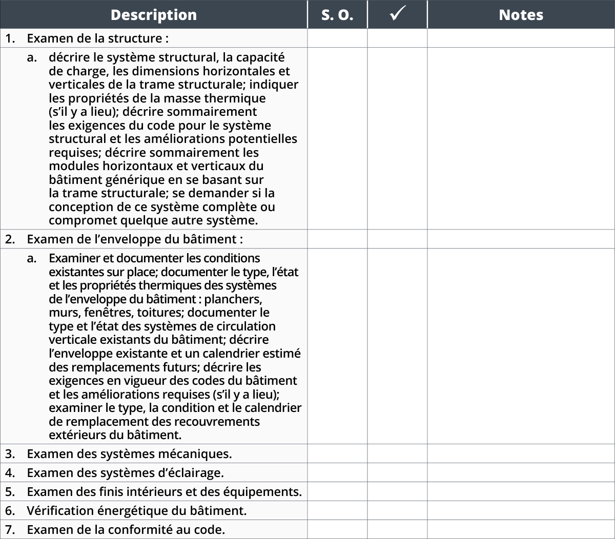
Task: Click Notes cell for Examen de la conformité au code
Action: pyautogui.click(x=521, y=529)
